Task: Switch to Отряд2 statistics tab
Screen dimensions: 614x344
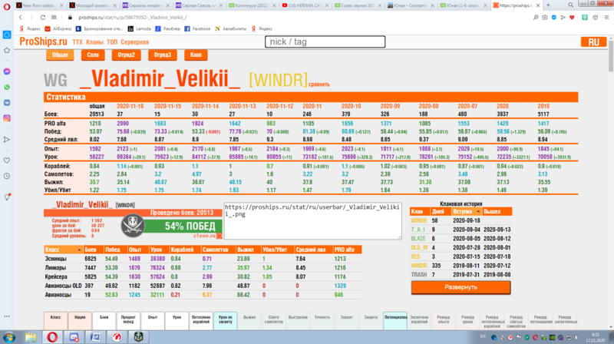Action: pyautogui.click(x=126, y=55)
